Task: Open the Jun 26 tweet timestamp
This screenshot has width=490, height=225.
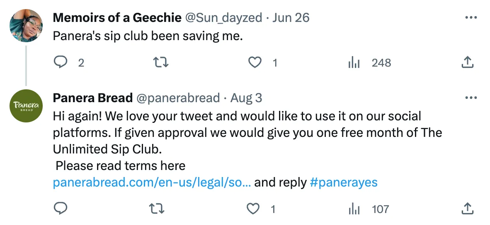Action: pos(291,18)
